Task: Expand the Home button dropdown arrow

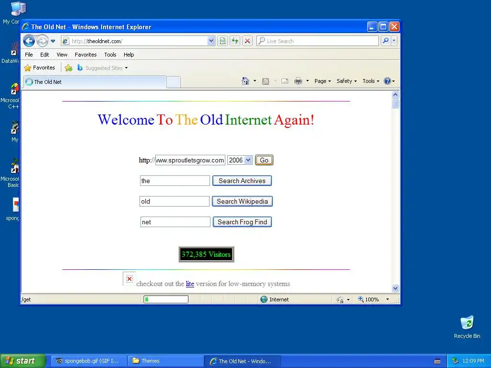Action: point(255,81)
